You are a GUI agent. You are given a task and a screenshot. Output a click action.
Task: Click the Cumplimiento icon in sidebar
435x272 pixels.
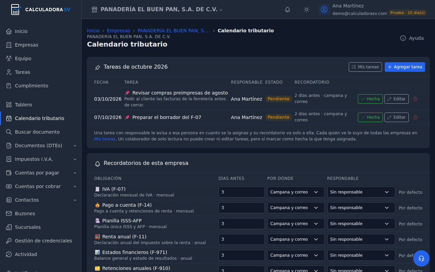pos(9,86)
